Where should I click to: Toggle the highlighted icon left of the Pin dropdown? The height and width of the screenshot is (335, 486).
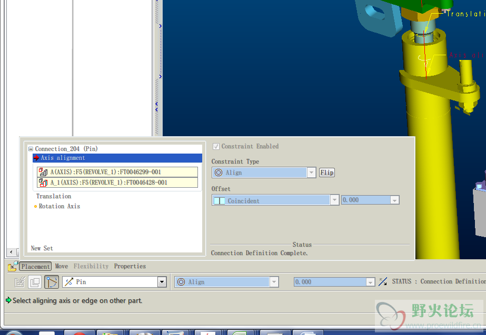coord(52,282)
